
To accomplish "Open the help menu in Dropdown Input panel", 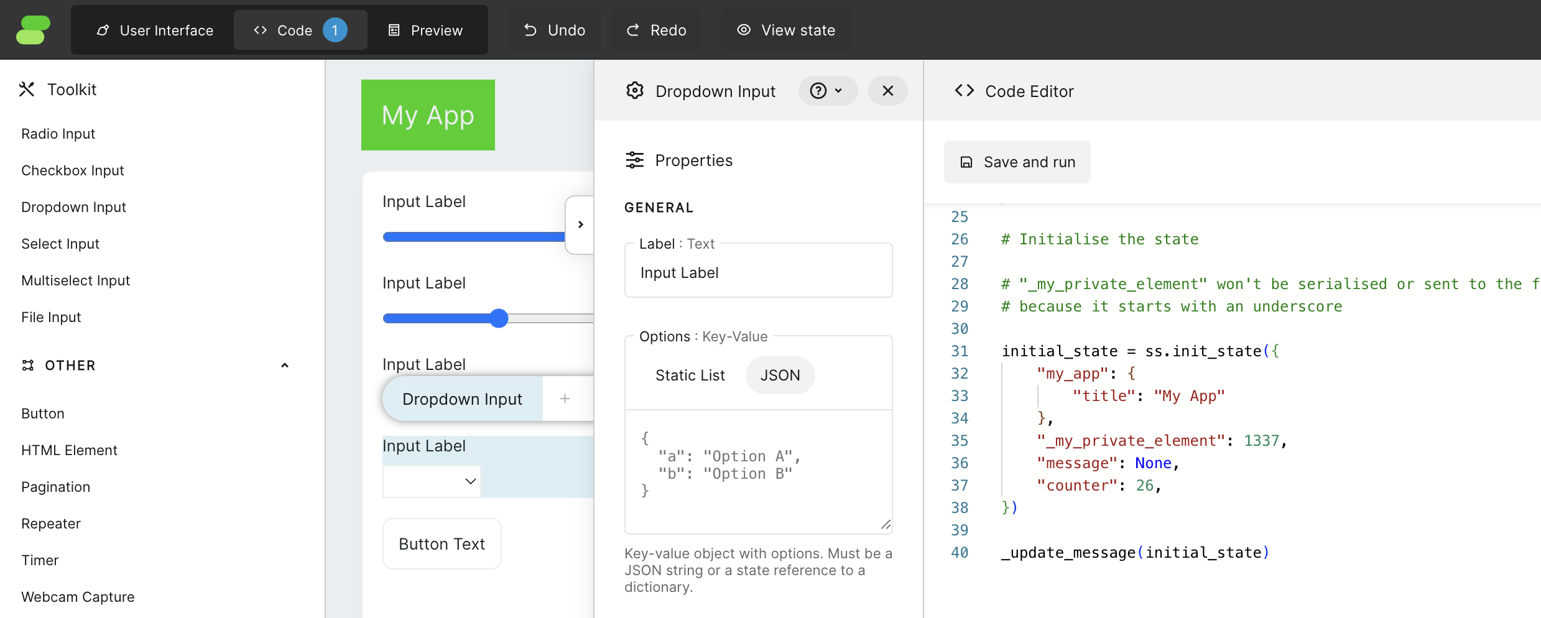I will click(827, 90).
